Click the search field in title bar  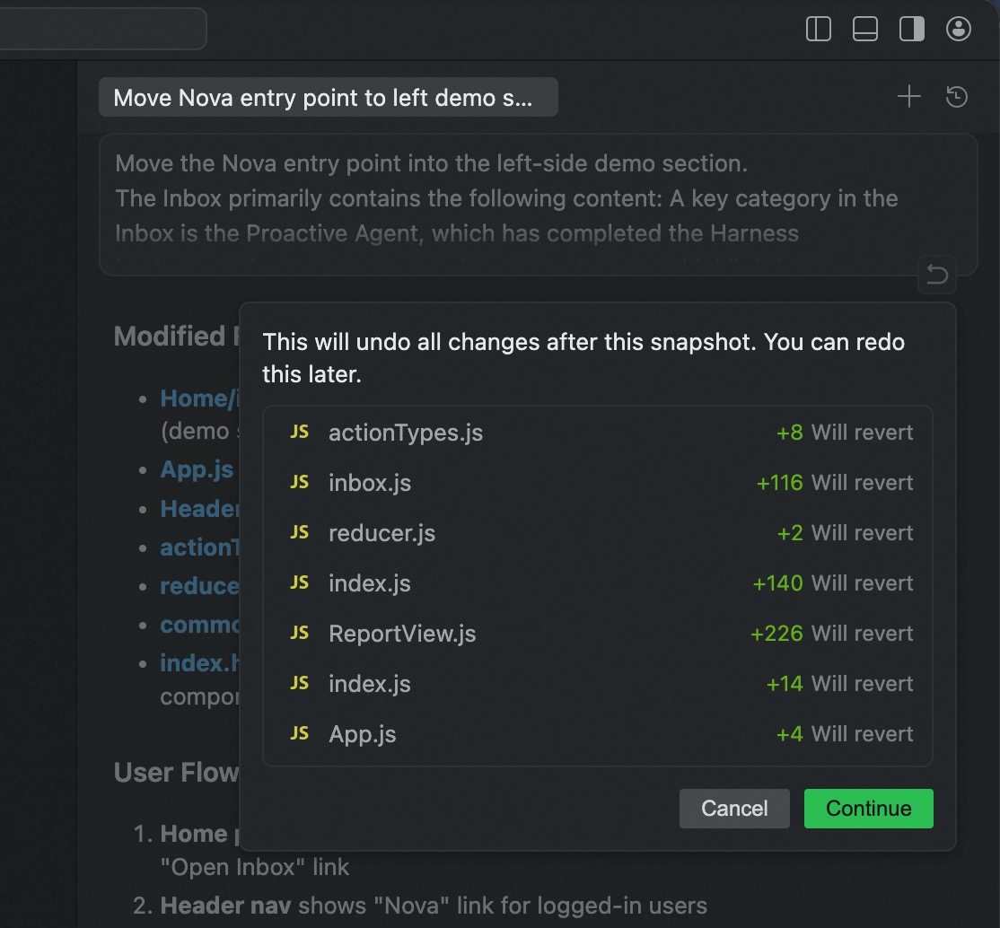coord(101,29)
